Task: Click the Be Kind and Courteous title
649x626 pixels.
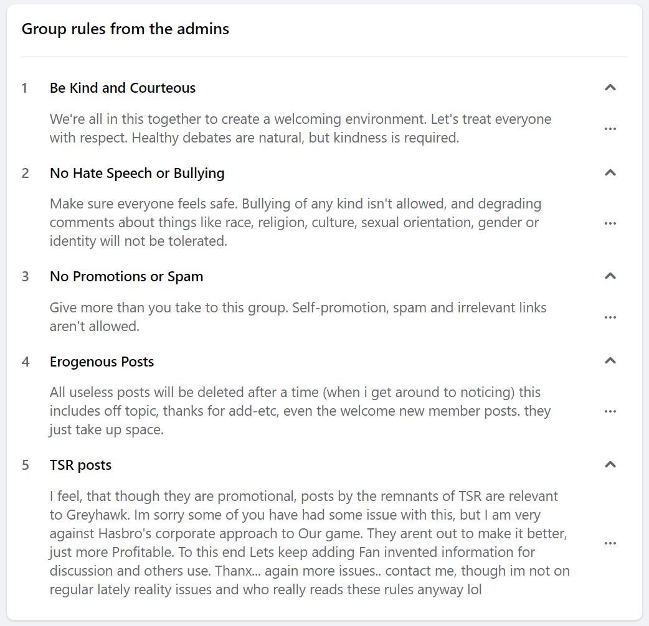Action: pyautogui.click(x=123, y=88)
